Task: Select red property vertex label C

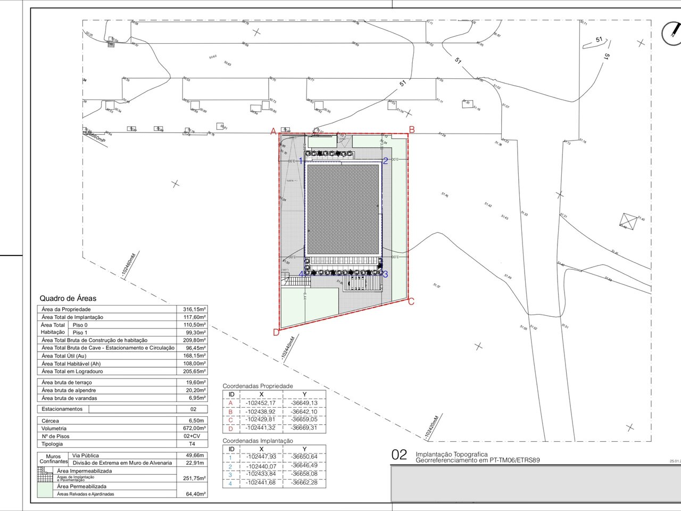Action: tap(411, 301)
